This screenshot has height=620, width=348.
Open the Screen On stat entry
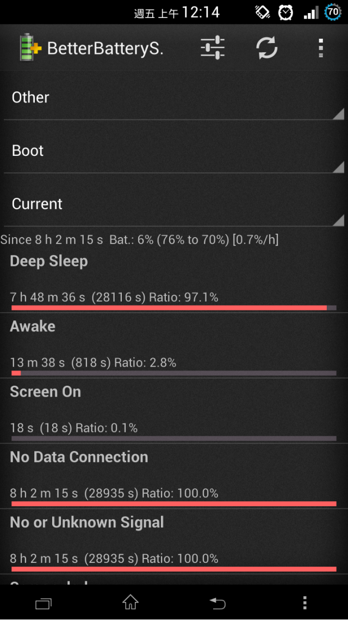(174, 410)
